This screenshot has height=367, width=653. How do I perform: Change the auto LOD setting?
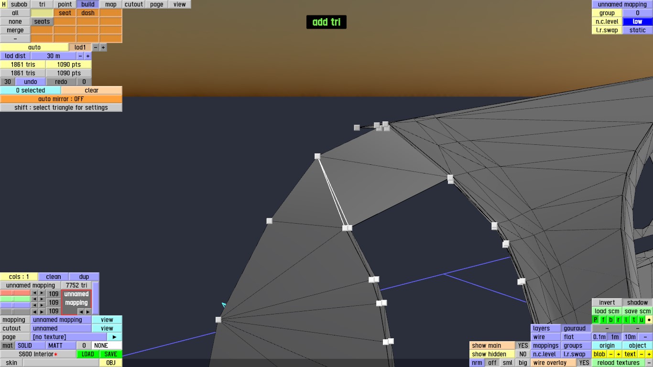pos(34,47)
